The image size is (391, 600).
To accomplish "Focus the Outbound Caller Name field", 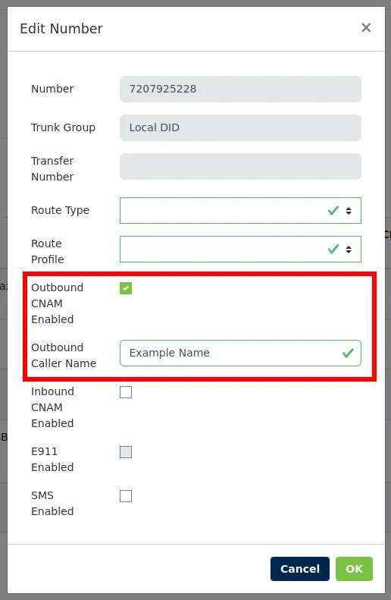I will coord(240,353).
